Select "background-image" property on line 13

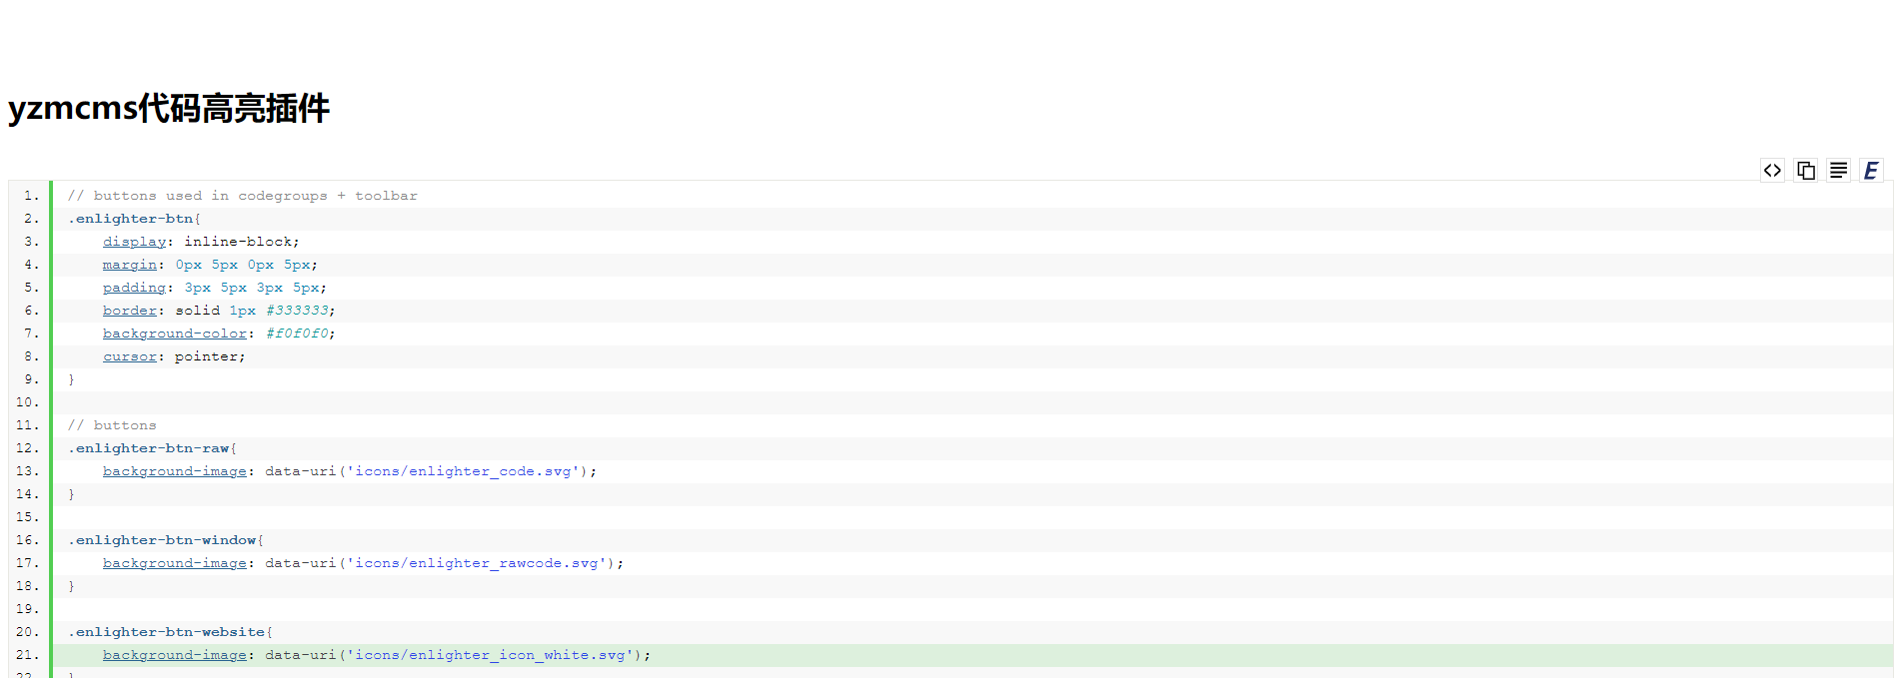pos(175,471)
